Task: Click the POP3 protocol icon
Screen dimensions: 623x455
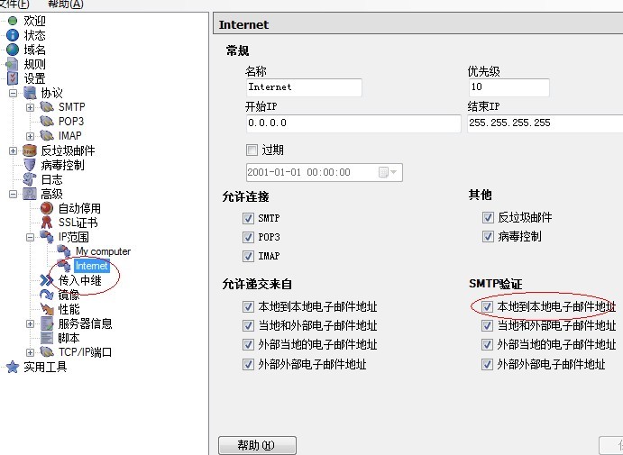Action: pos(47,122)
